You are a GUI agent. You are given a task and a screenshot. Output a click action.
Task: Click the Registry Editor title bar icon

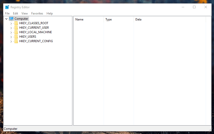pyautogui.click(x=7, y=7)
